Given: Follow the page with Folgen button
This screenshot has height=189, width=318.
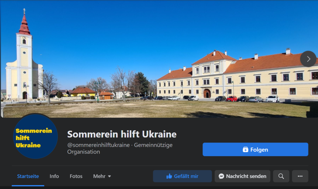Looking at the screenshot, I should [x=255, y=149].
